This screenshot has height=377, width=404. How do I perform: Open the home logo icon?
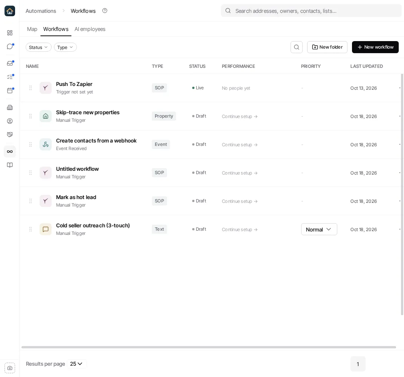pos(10,11)
